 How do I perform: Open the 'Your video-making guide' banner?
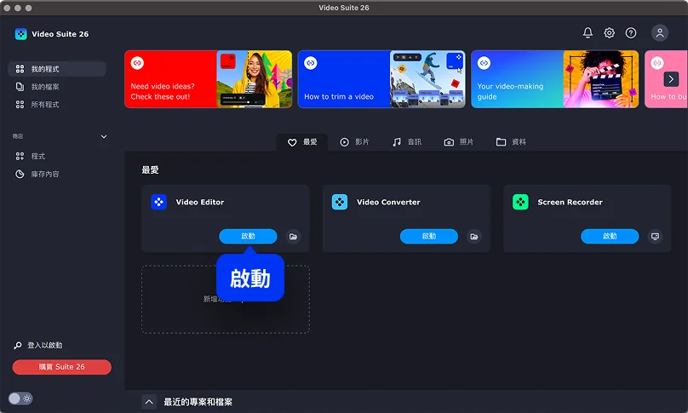[554, 79]
